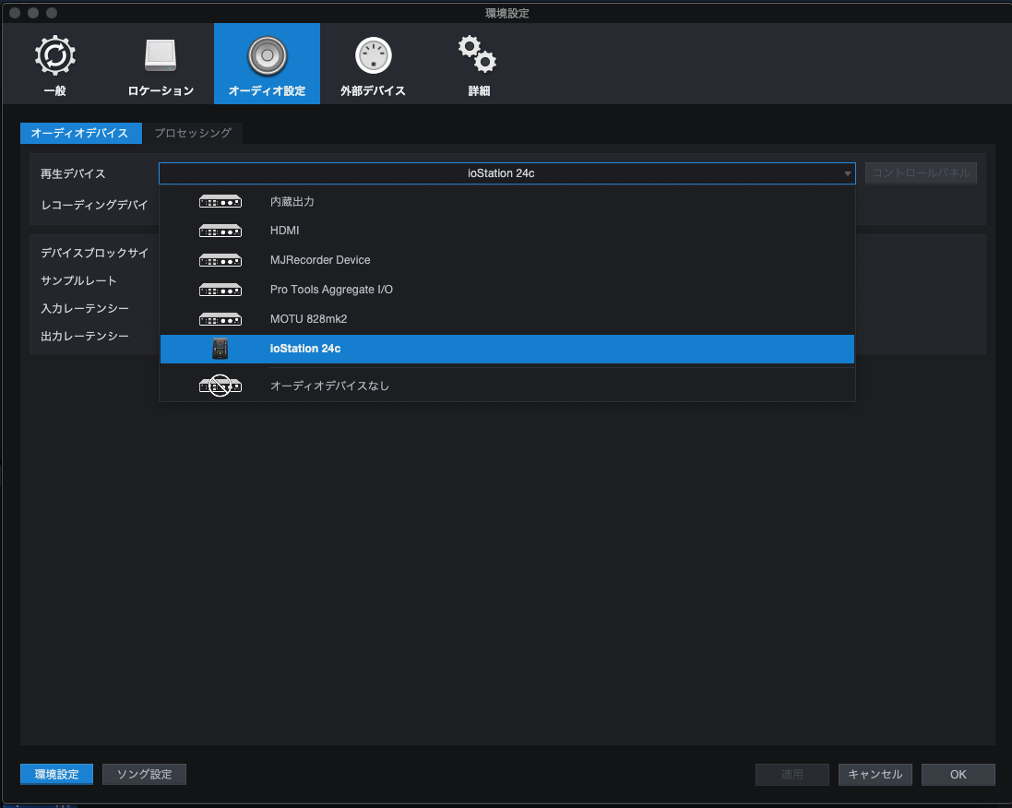
Task: Click the キャンセル button
Action: 875,775
